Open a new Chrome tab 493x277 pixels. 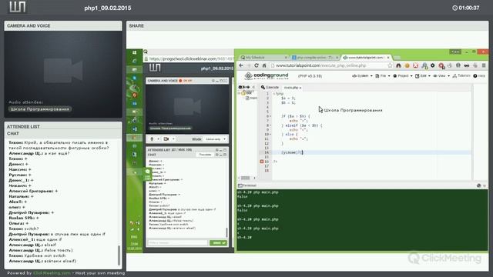tap(397, 58)
